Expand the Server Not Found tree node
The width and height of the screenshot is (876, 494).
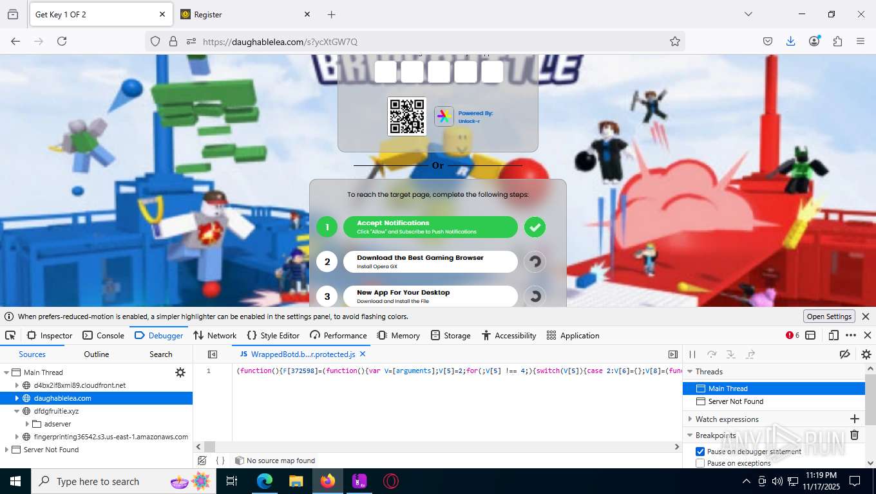[x=6, y=450]
